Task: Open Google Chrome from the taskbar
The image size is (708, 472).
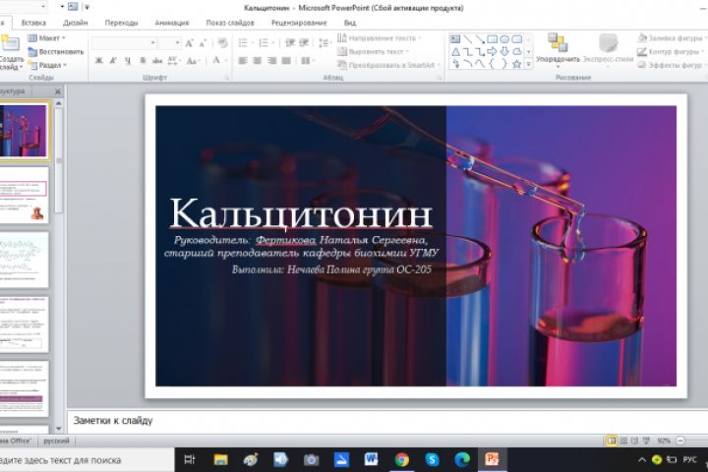Action: (401, 460)
